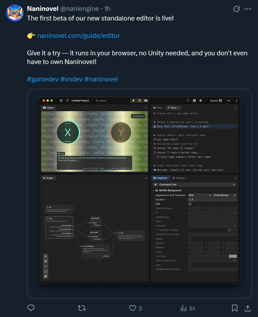The width and height of the screenshot is (258, 317).
Task: Collapse the Modify Background section
Action: (153, 190)
